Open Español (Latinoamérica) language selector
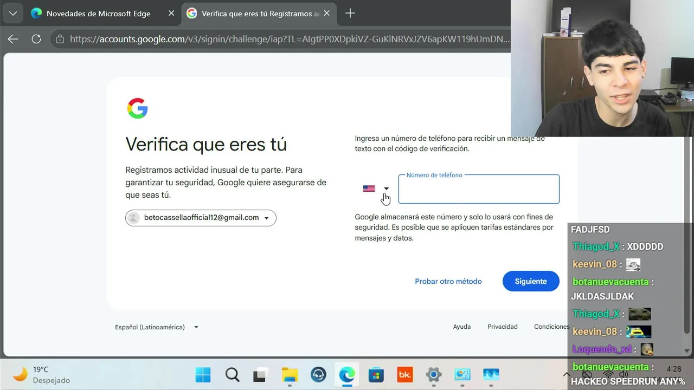 (x=157, y=327)
